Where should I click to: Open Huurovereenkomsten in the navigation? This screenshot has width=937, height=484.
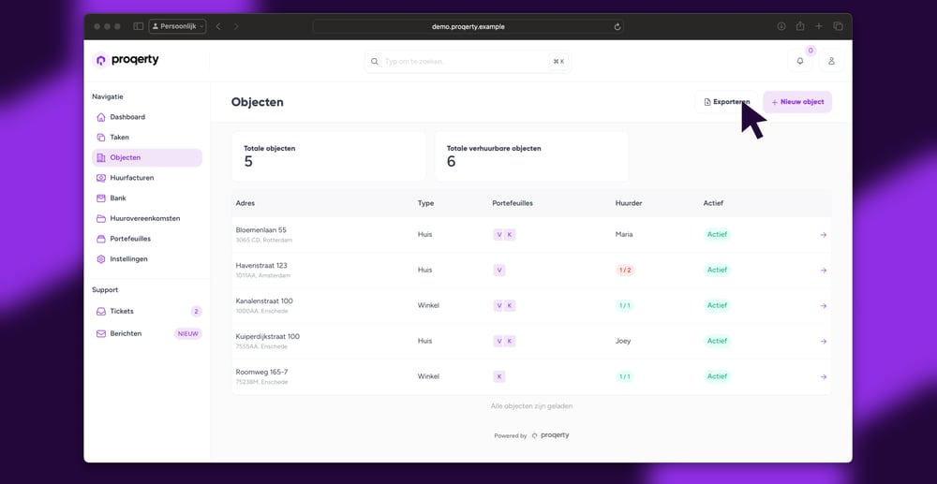pyautogui.click(x=147, y=218)
